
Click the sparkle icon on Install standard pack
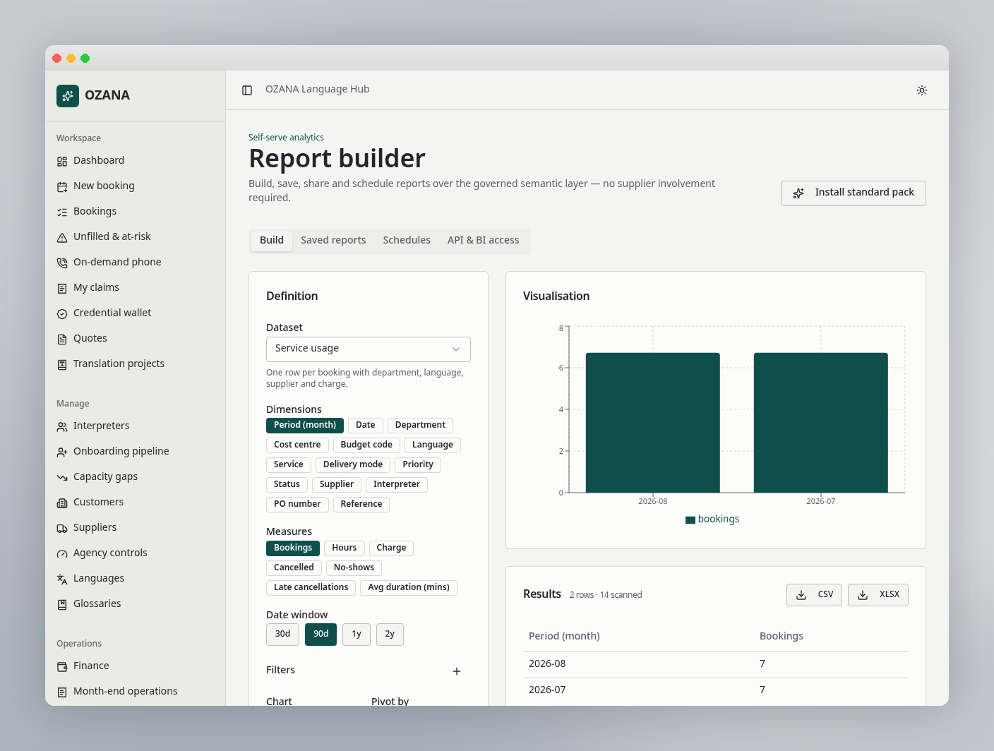(798, 193)
